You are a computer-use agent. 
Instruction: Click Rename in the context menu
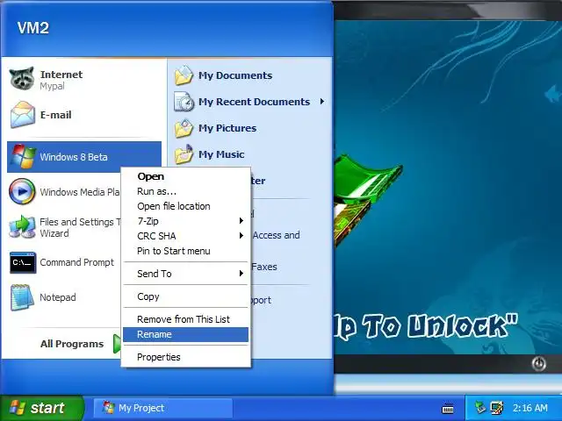pos(185,334)
